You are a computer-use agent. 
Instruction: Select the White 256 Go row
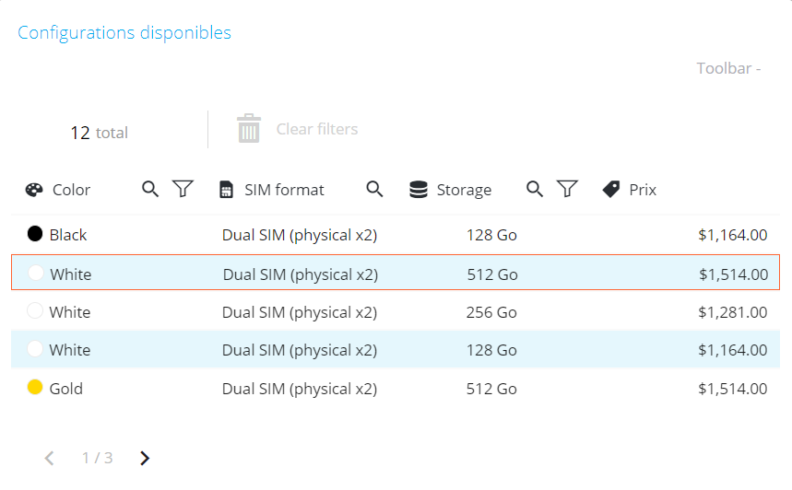coord(396,312)
